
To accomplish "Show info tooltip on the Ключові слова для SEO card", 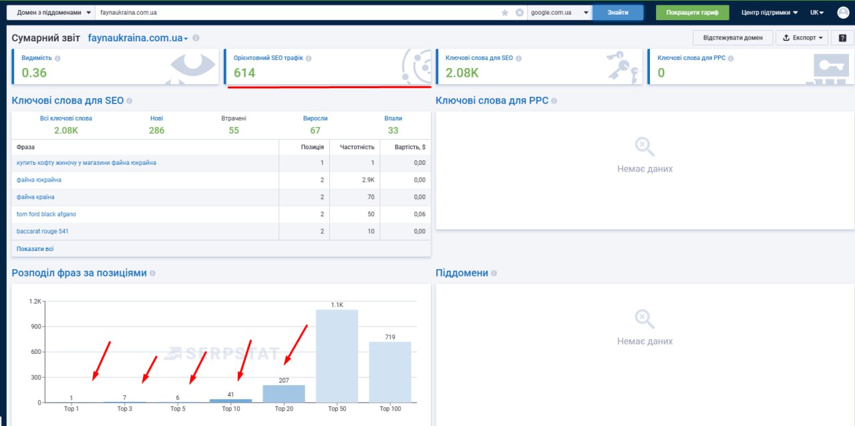I will pos(519,59).
